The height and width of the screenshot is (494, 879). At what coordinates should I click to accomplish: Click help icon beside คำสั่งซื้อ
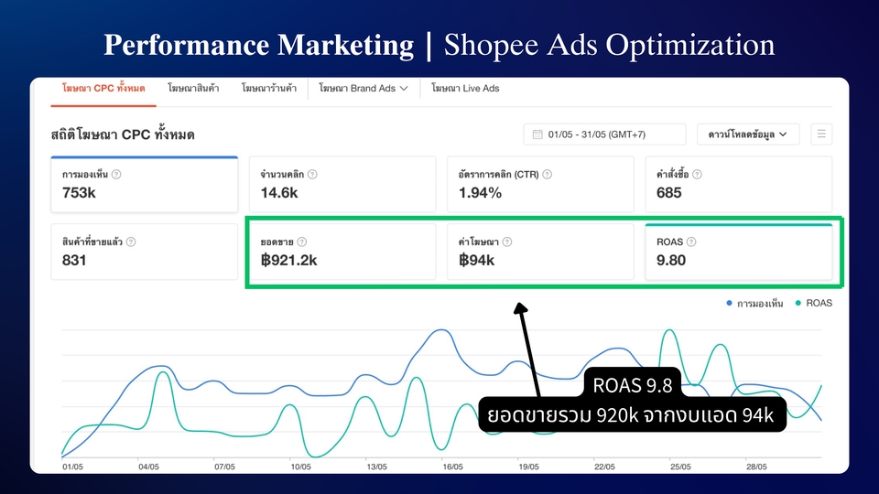pos(697,175)
